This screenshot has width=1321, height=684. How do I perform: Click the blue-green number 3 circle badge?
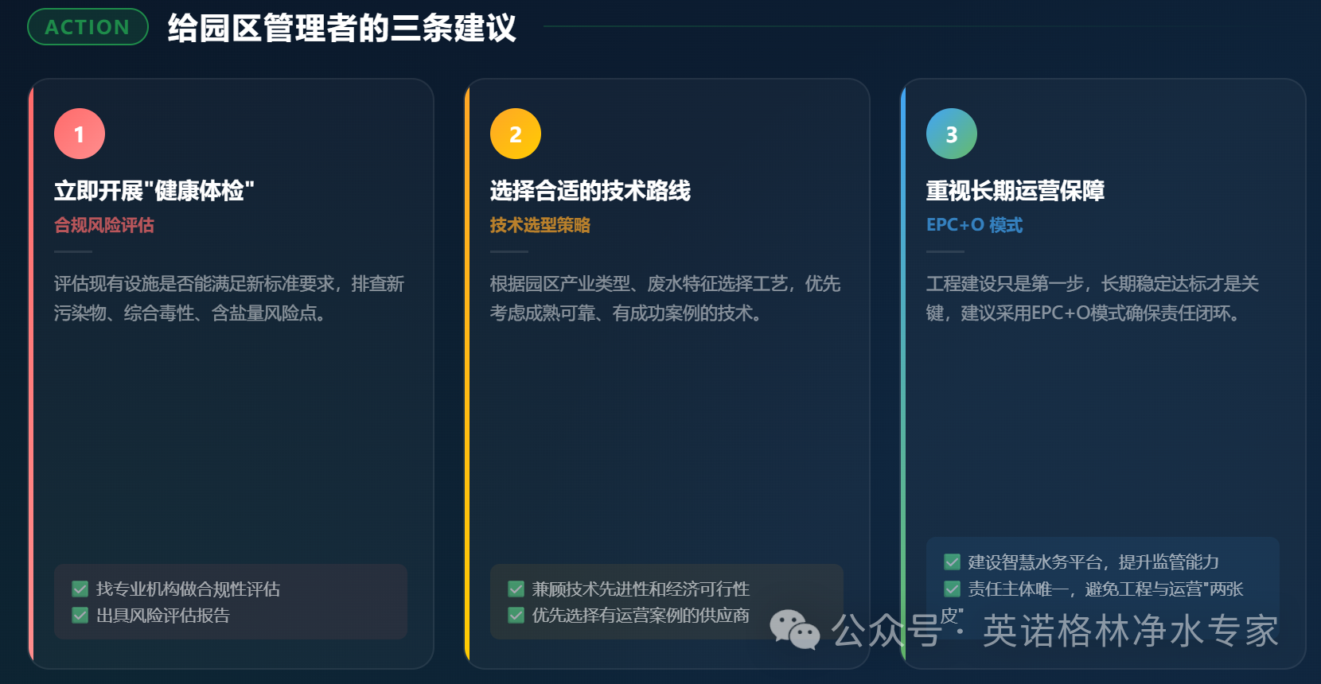[952, 134]
